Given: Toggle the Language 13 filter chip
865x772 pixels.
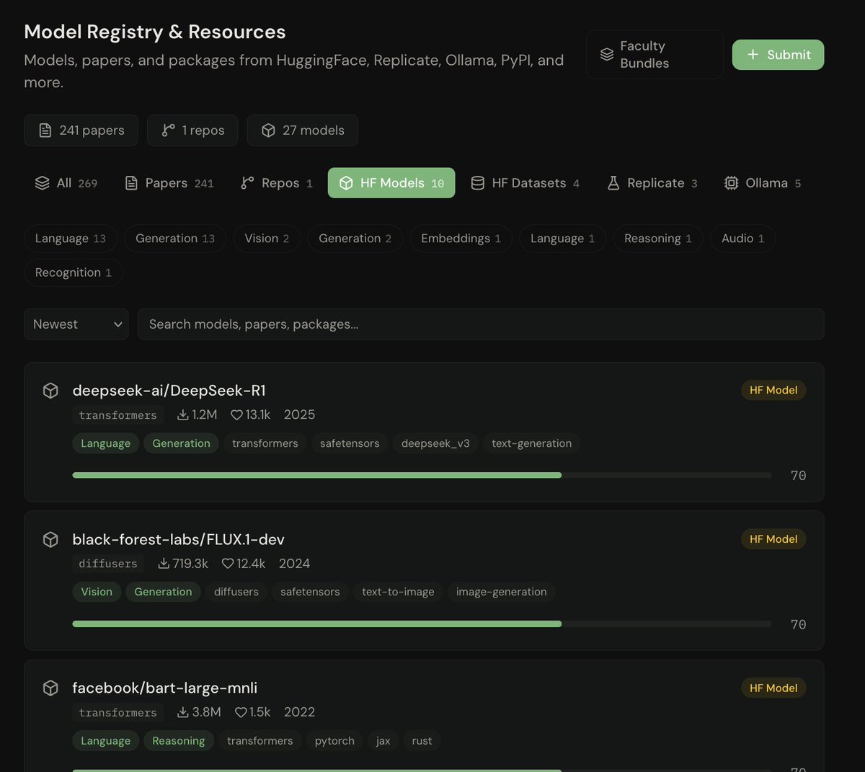Looking at the screenshot, I should pos(71,239).
